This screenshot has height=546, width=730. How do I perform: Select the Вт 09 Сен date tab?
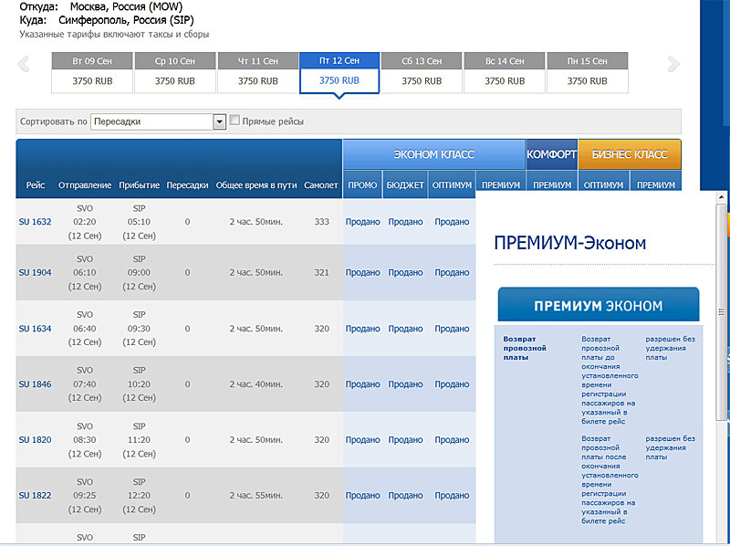[x=92, y=73]
